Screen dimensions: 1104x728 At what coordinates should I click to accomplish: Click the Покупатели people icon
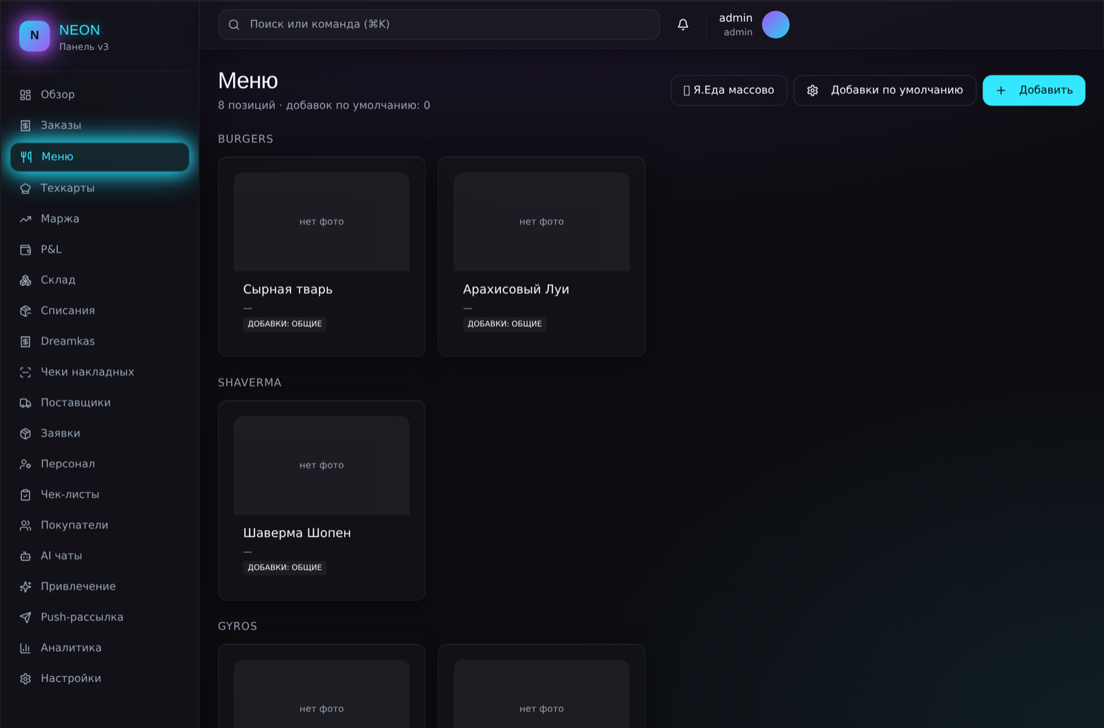26,526
